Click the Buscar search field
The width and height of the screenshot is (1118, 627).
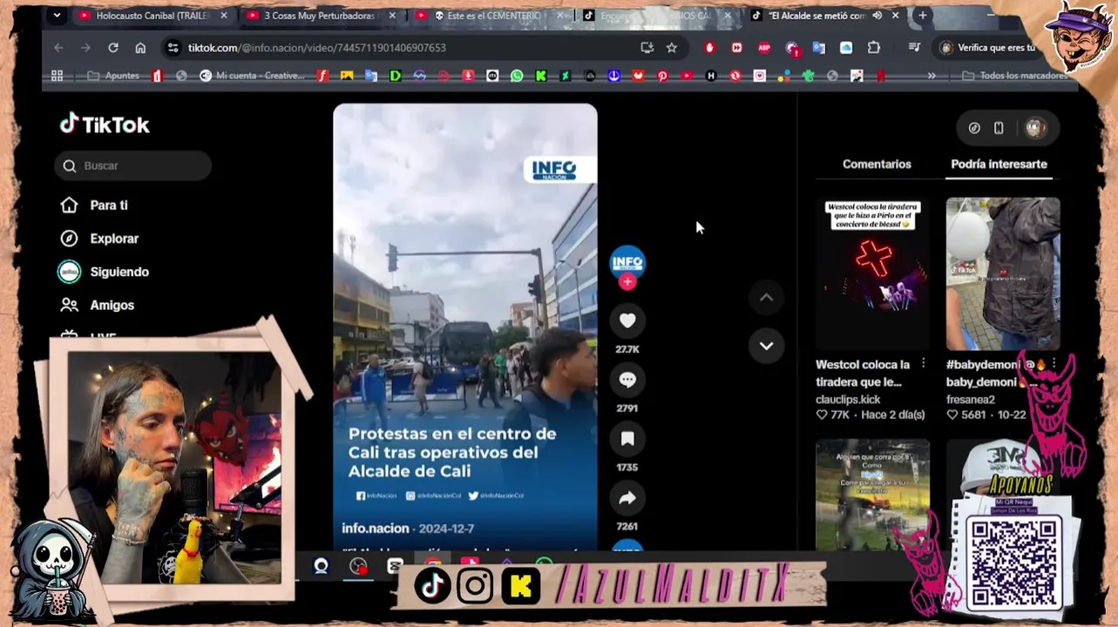pyautogui.click(x=132, y=165)
